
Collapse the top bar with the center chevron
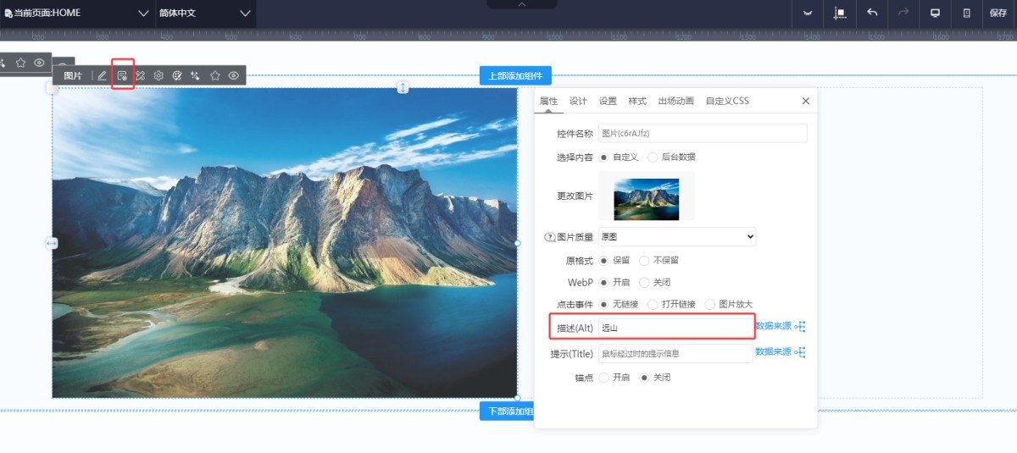pyautogui.click(x=522, y=4)
